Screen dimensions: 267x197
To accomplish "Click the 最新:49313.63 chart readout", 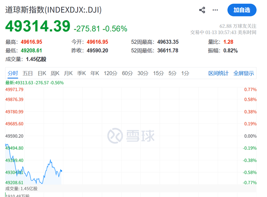I will click(35, 83).
